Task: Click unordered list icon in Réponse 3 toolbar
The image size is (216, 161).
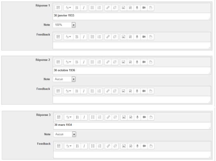Action: point(93,117)
